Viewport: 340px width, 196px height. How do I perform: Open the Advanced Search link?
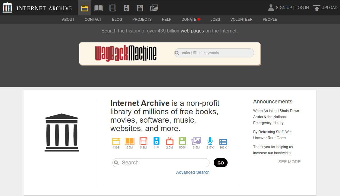193,173
